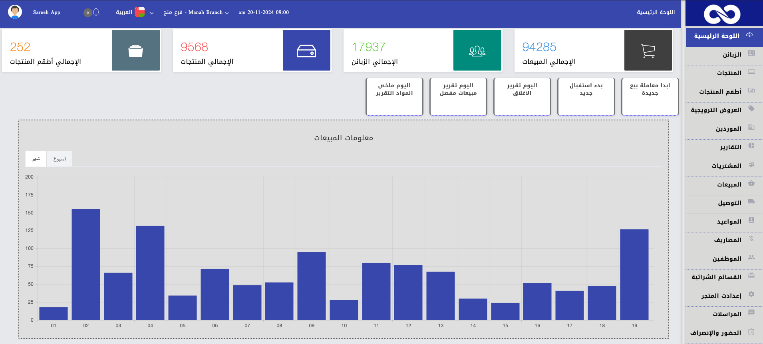The height and width of the screenshot is (344, 763).
Task: Expand the Manah Branch selector
Action: point(196,12)
